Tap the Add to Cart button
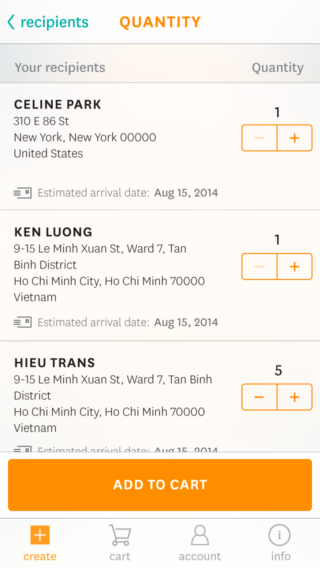 pyautogui.click(x=160, y=484)
